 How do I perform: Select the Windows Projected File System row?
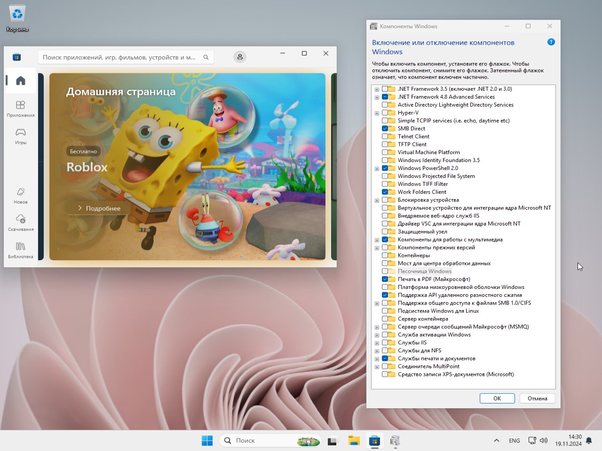[436, 176]
